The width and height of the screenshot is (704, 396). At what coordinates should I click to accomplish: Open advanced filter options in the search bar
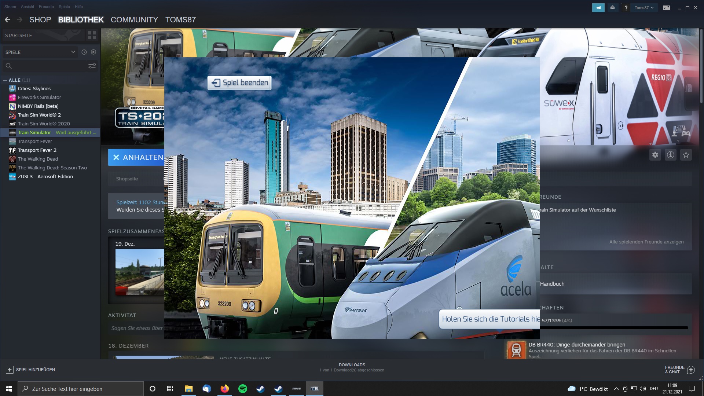point(92,66)
